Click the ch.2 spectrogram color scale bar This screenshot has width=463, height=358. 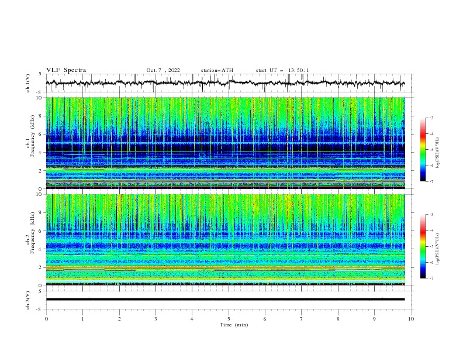(423, 246)
